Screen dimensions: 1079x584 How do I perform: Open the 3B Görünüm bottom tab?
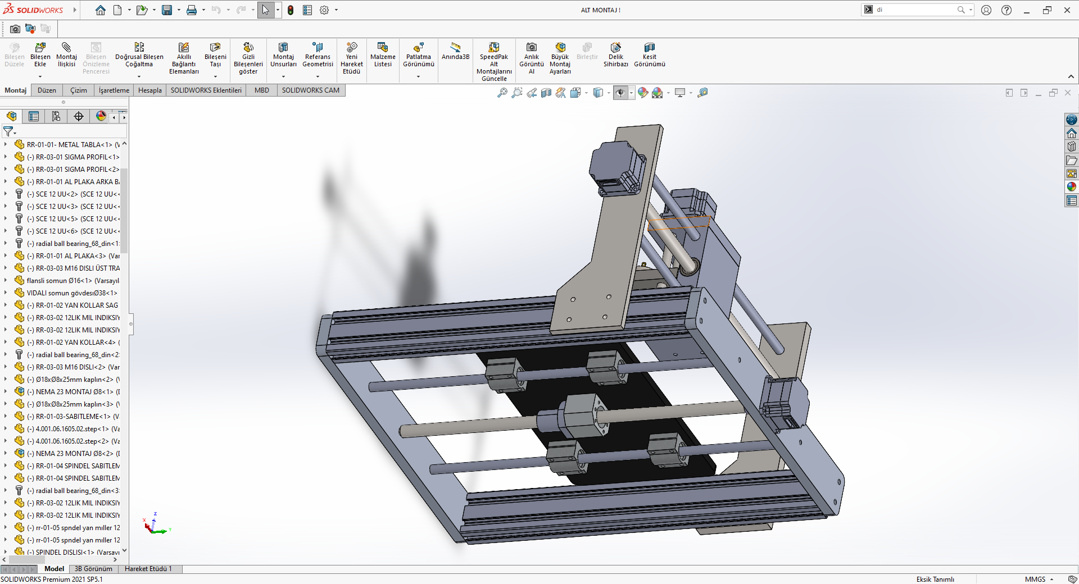pyautogui.click(x=93, y=569)
